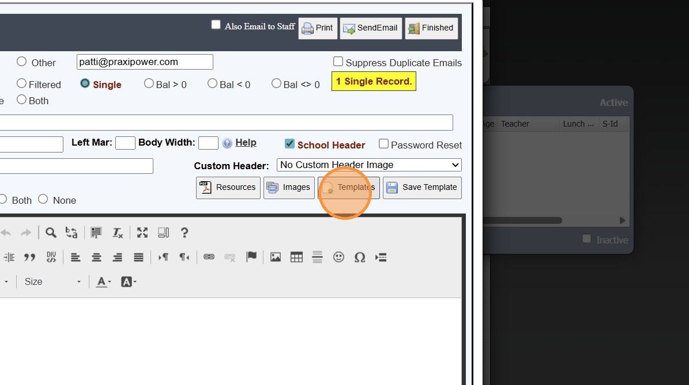Click the horizontal scrollbar in background grid
Screen dimensions: 689x385
pos(522,220)
